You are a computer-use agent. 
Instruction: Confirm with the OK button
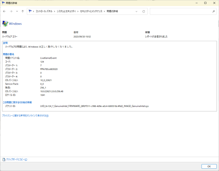209,166
